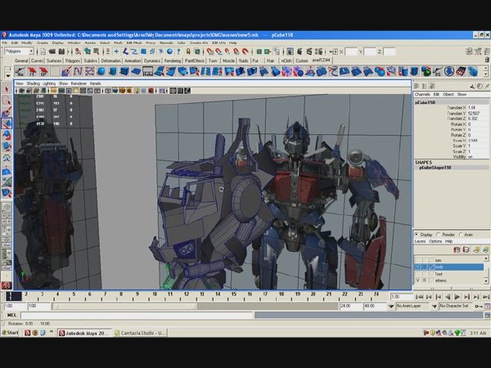Click the play backwards button

click(448, 297)
